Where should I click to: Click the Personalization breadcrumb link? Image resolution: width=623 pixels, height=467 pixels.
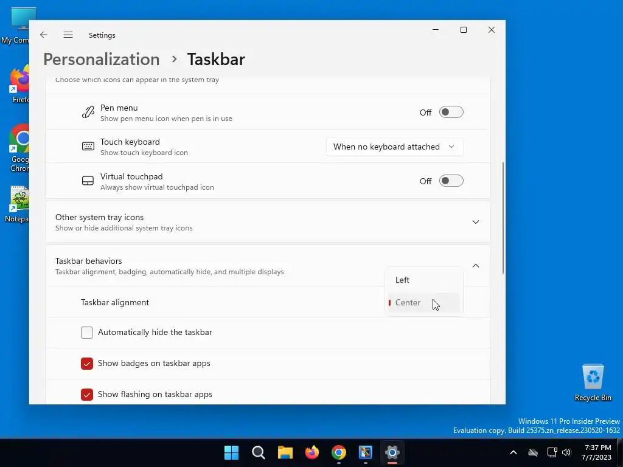(102, 59)
